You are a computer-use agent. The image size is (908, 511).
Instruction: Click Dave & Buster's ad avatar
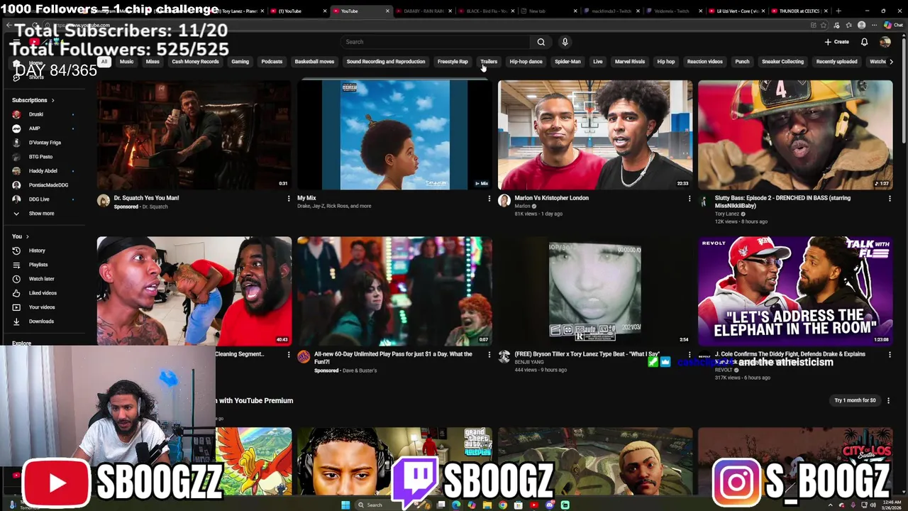(x=304, y=357)
